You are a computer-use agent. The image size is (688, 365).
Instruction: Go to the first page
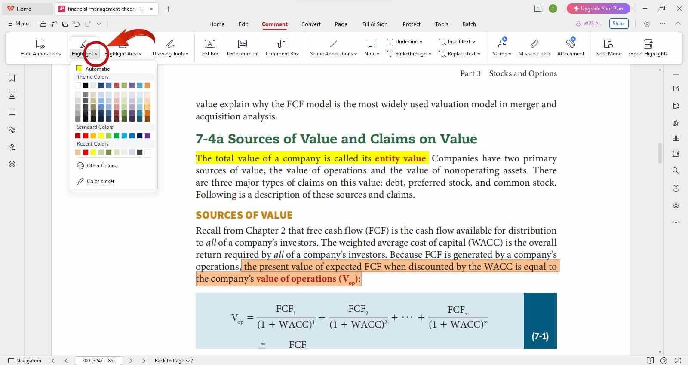[x=52, y=361]
